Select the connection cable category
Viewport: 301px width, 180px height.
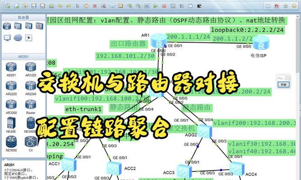click(x=28, y=38)
